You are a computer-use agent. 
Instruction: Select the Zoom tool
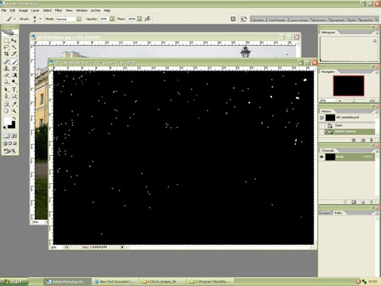pyautogui.click(x=14, y=111)
